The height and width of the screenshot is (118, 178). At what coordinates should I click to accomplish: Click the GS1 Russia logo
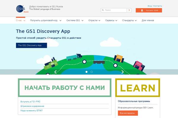pos(22,9)
